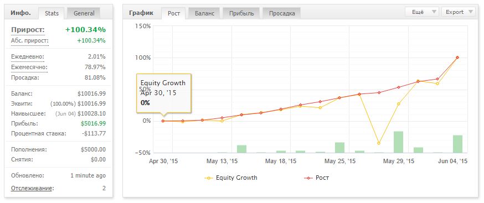The width and height of the screenshot is (484, 203).
Task: Click the Ежемесячно label
Action: 29,67
